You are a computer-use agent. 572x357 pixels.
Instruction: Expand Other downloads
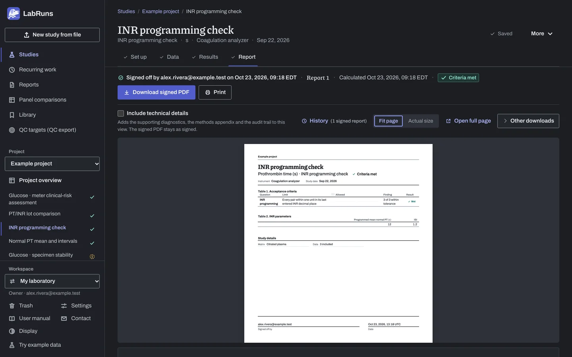(x=528, y=121)
